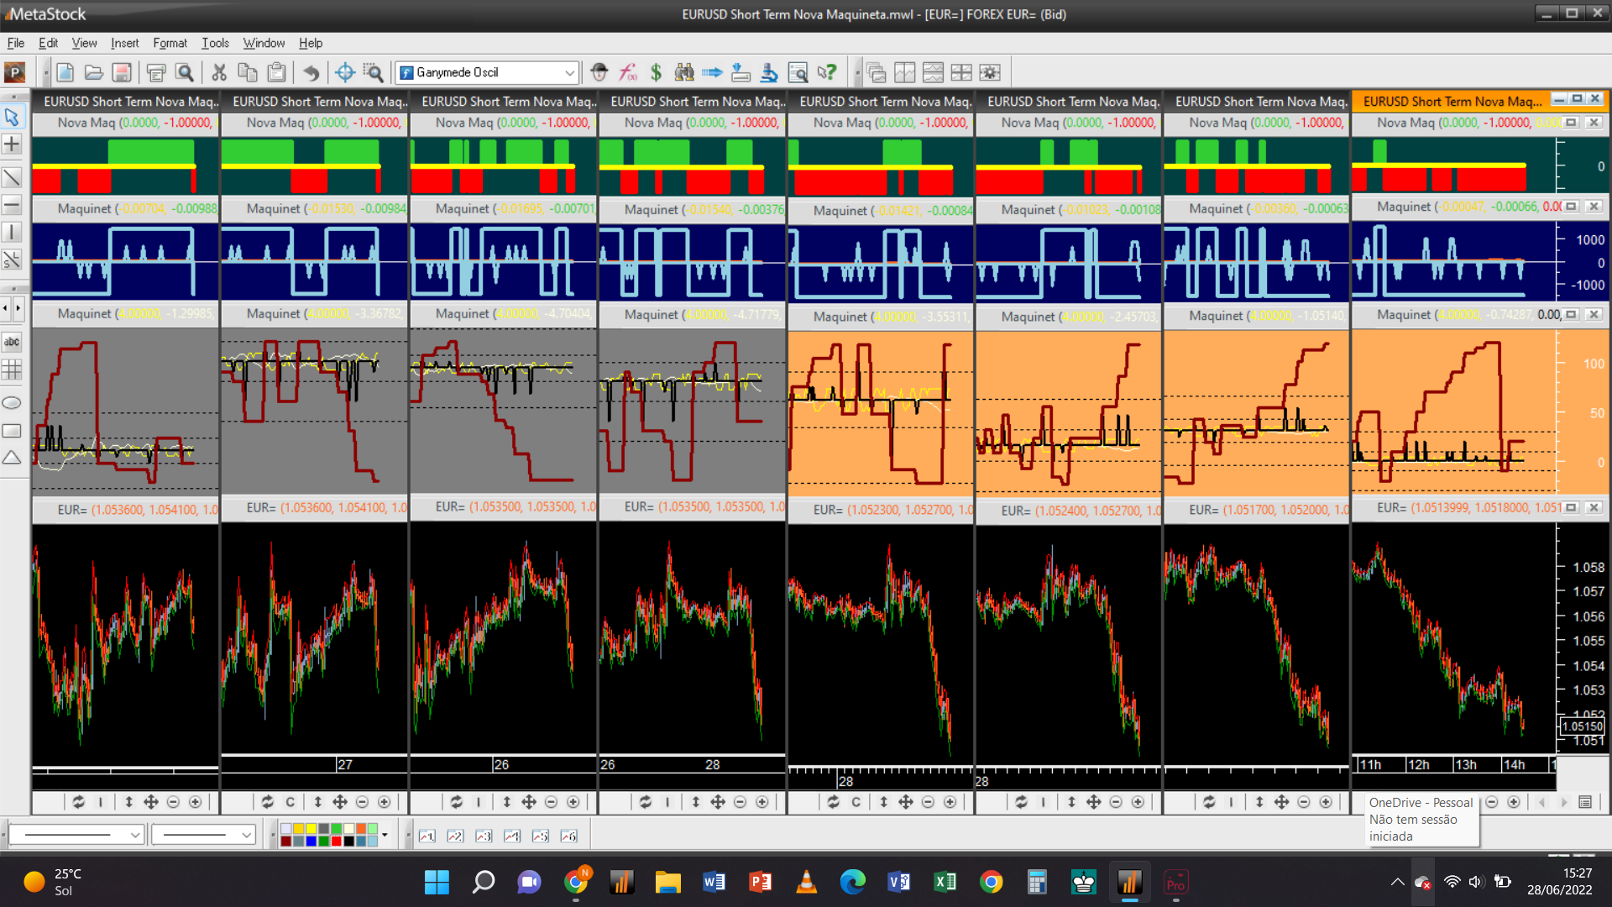This screenshot has height=907, width=1612.
Task: Expand the Ganymede Oscil indicator dropdown
Action: click(x=569, y=72)
